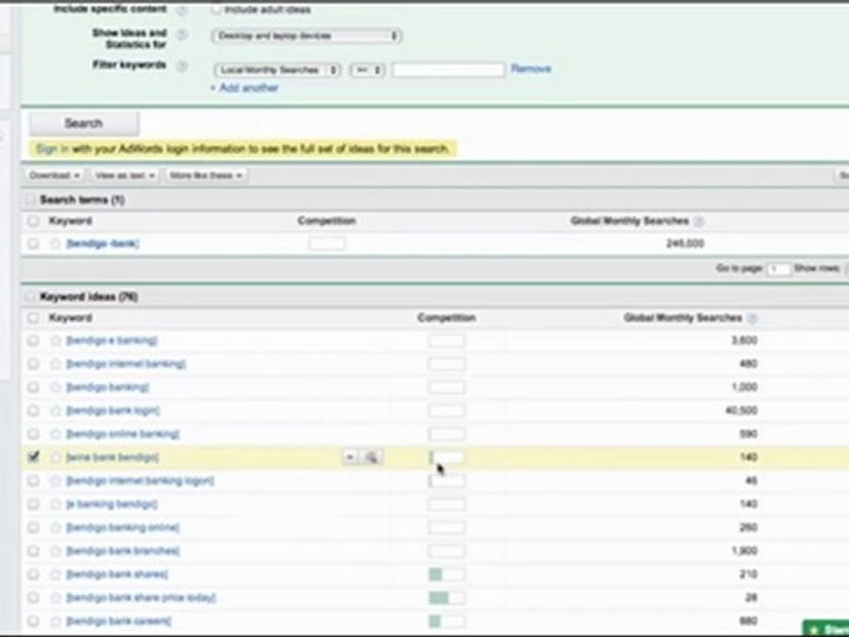Star the bendigo bank search term
The height and width of the screenshot is (637, 849).
(x=56, y=244)
